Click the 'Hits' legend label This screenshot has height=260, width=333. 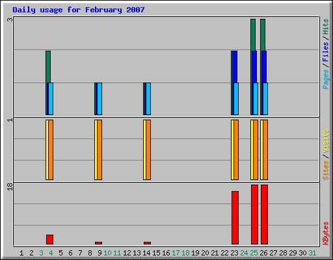[x=325, y=27]
